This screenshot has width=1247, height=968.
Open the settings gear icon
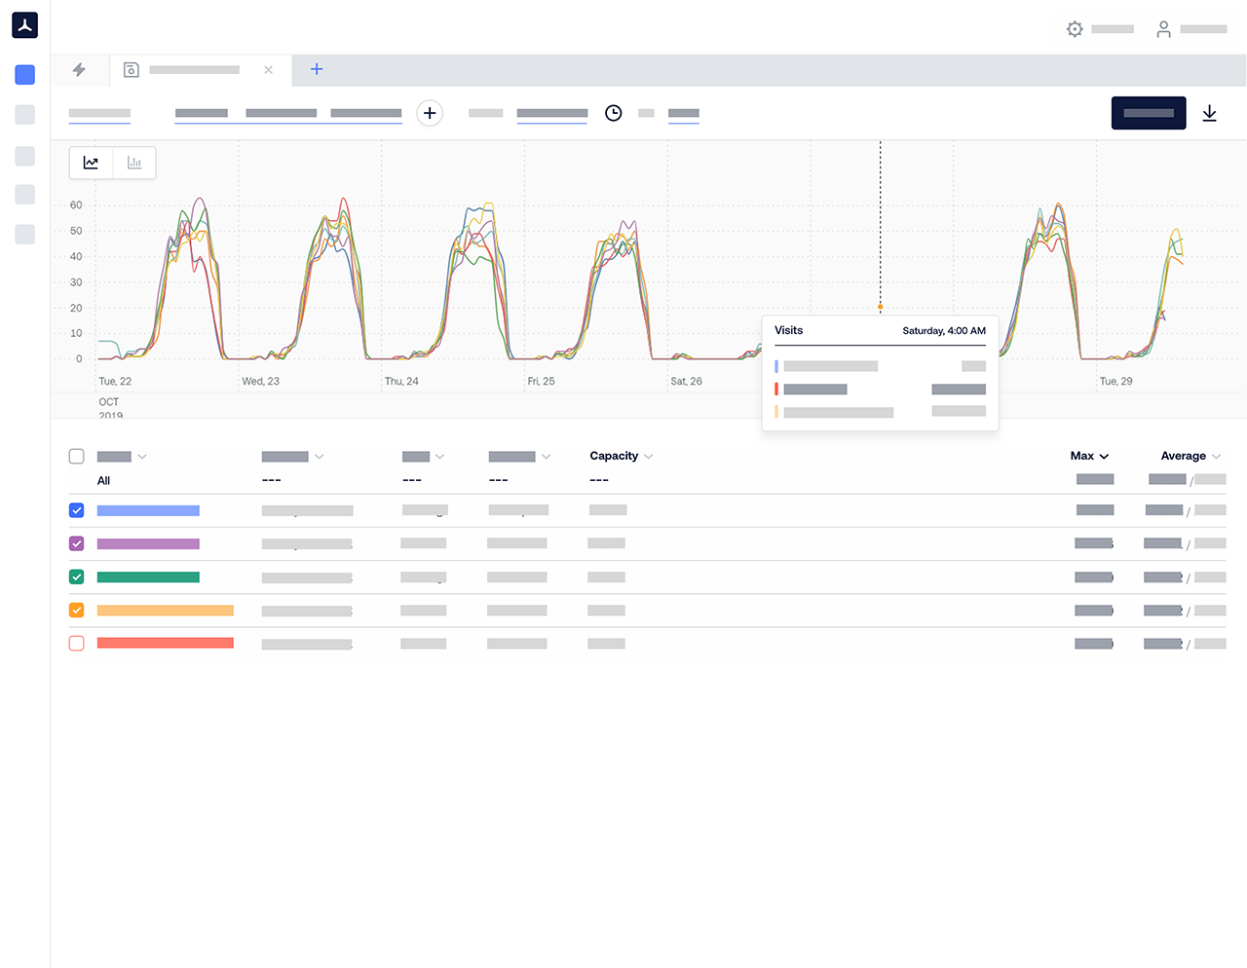pyautogui.click(x=1075, y=29)
